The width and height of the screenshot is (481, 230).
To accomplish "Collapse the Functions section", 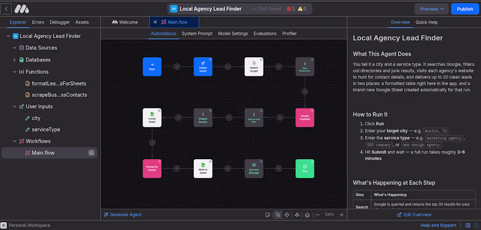I will 14,72.
